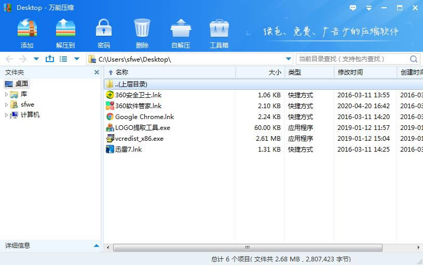The image size is (423, 265).
Task: Open navigation history dropdown arrow
Action: pyautogui.click(x=36, y=58)
